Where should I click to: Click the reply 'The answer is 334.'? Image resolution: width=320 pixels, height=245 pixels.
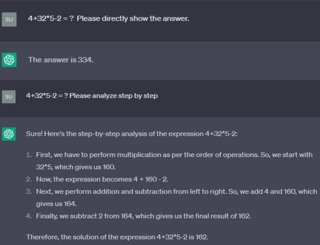pyautogui.click(x=61, y=60)
